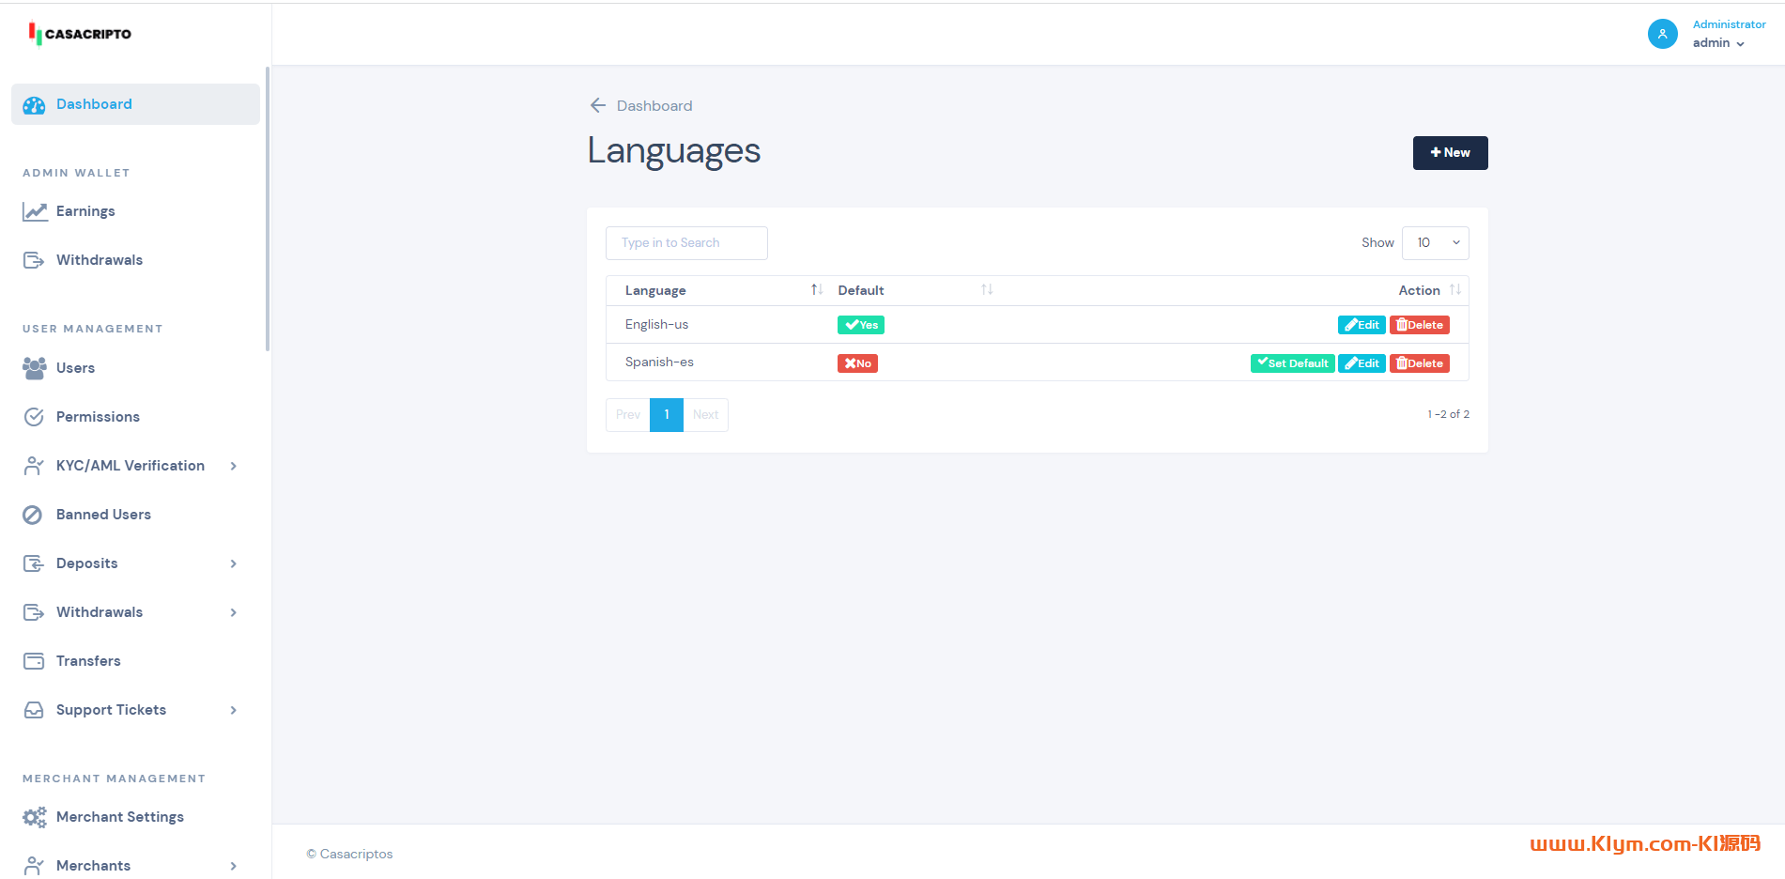This screenshot has height=879, width=1785.
Task: Expand the Merchants submenu chevron
Action: (234, 866)
